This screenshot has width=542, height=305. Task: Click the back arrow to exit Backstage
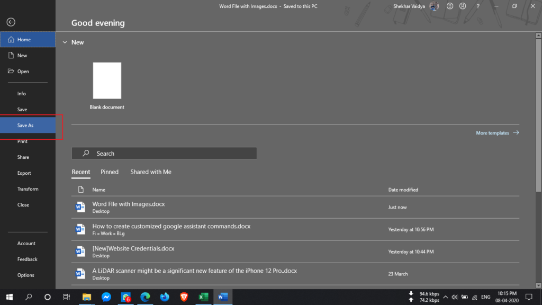point(11,22)
